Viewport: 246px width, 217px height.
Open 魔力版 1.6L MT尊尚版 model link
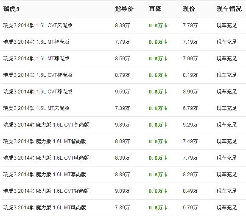[45, 175]
